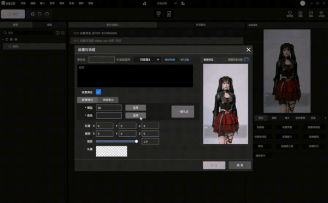This screenshot has height=203, width=328.
Task: Click the add-new icon beside the search field
Action: point(57,33)
